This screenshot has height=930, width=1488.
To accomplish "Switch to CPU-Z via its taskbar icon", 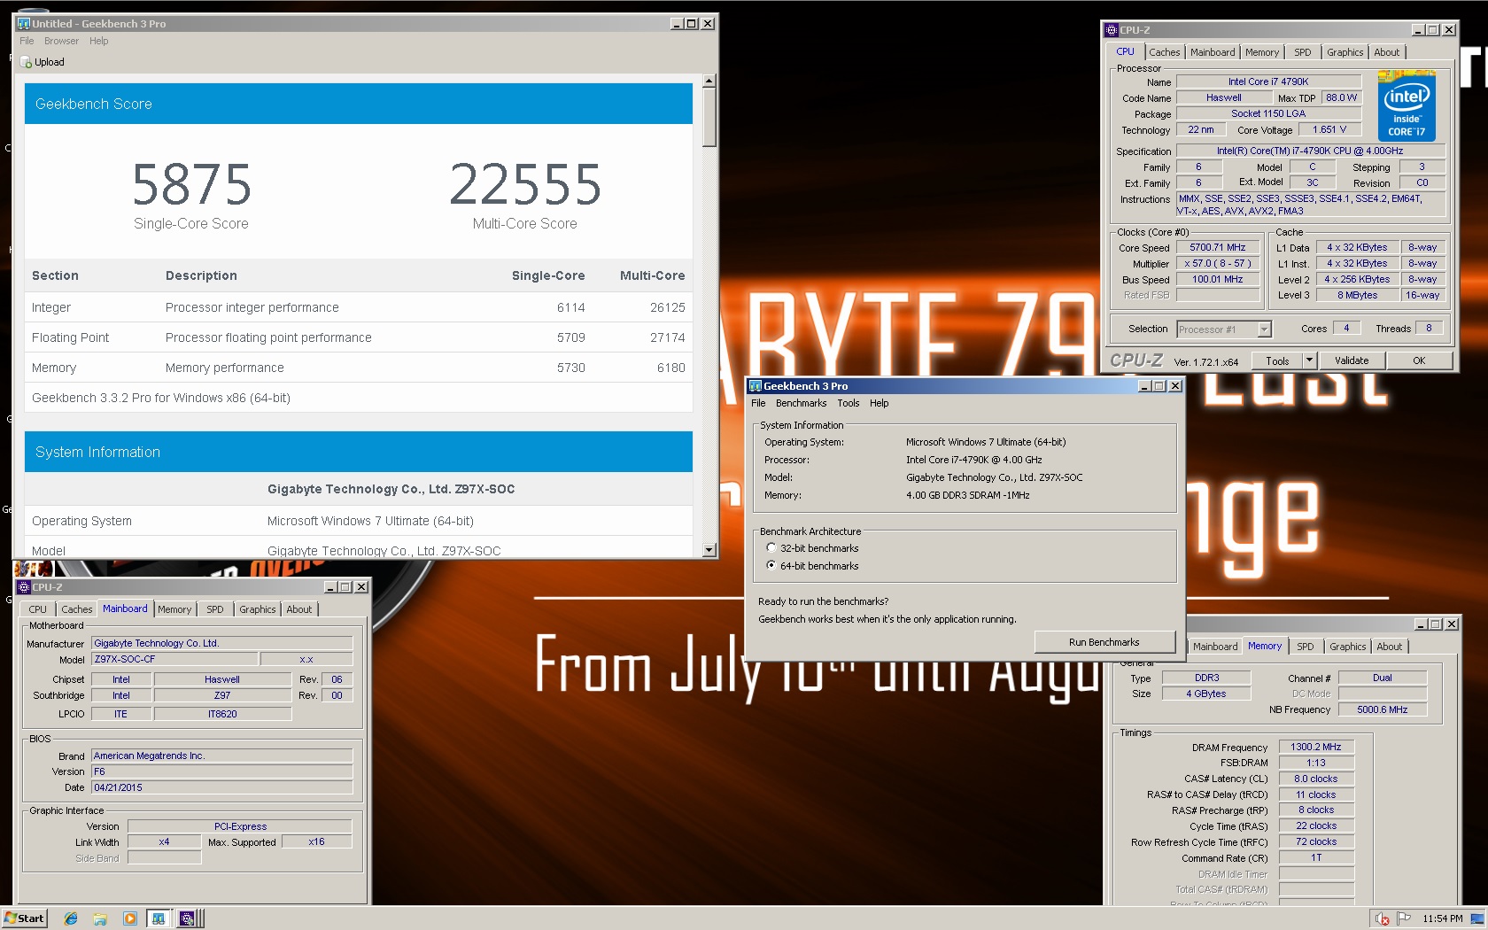I will [188, 918].
